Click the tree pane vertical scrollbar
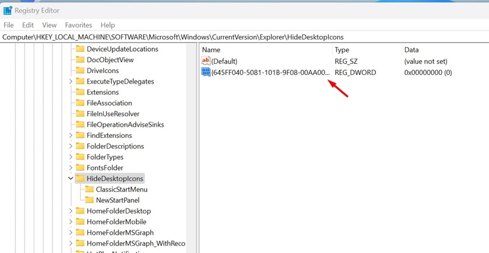Viewport: 489px width, 253px height. [x=191, y=148]
